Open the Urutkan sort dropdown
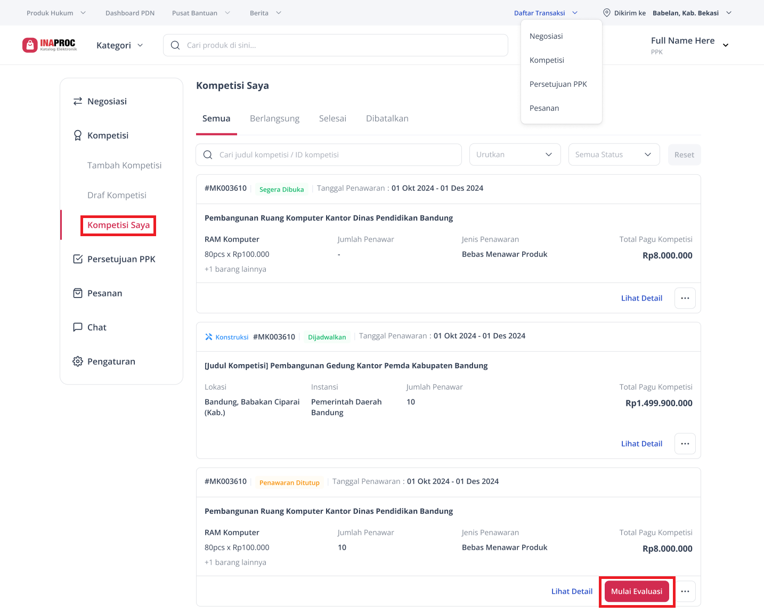 [x=515, y=155]
